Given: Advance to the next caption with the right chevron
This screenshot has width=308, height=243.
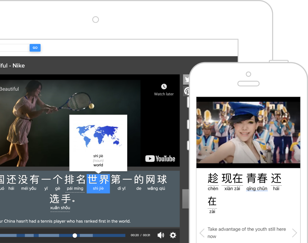Looking at the screenshot, I should click(x=295, y=233).
